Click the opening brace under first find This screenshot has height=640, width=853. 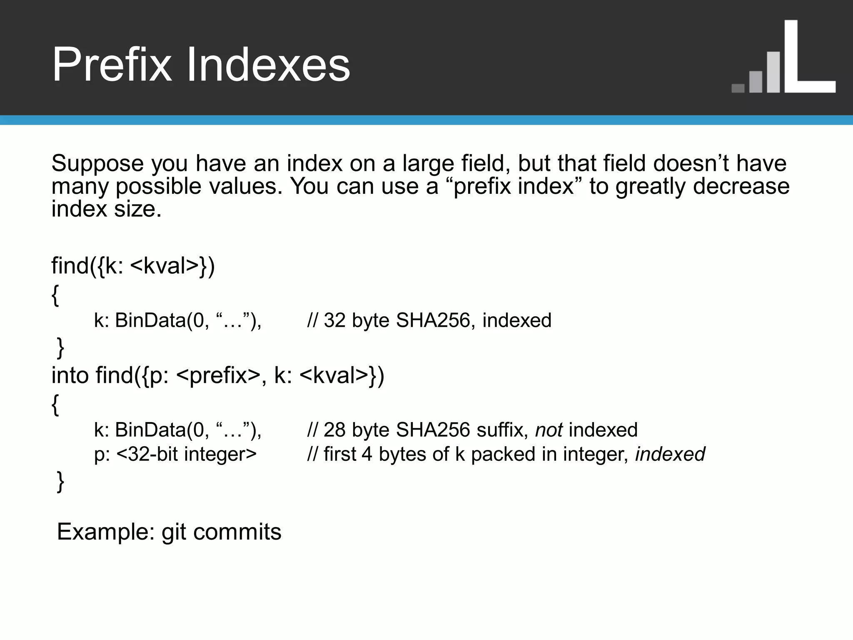click(x=55, y=295)
